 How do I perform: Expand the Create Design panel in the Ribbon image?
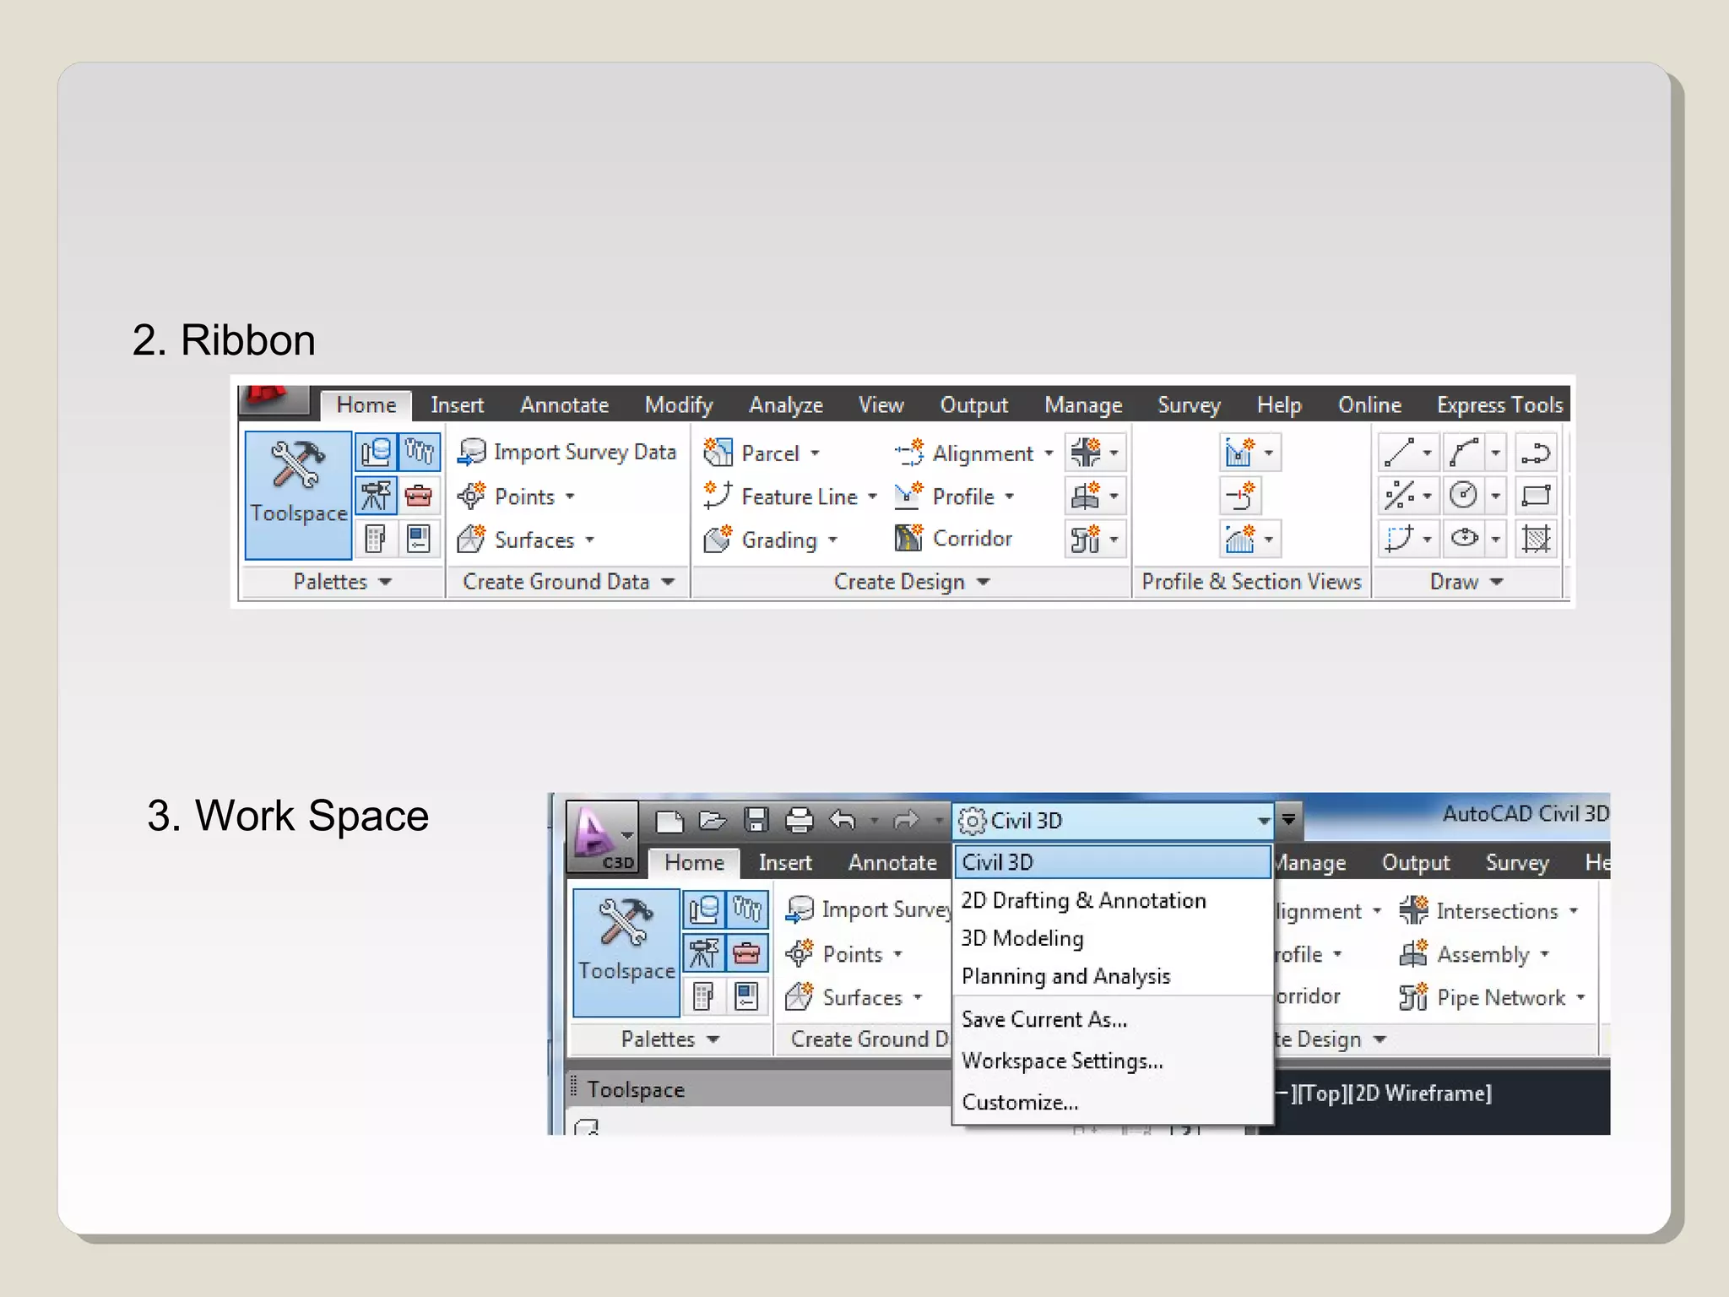[x=911, y=582]
